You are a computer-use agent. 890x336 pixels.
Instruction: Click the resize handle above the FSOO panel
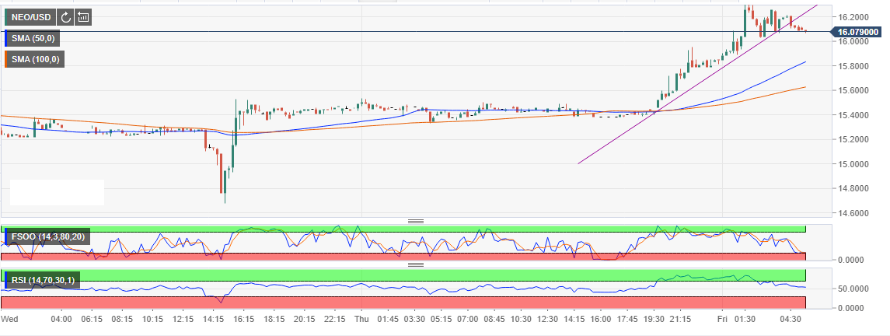416,221
